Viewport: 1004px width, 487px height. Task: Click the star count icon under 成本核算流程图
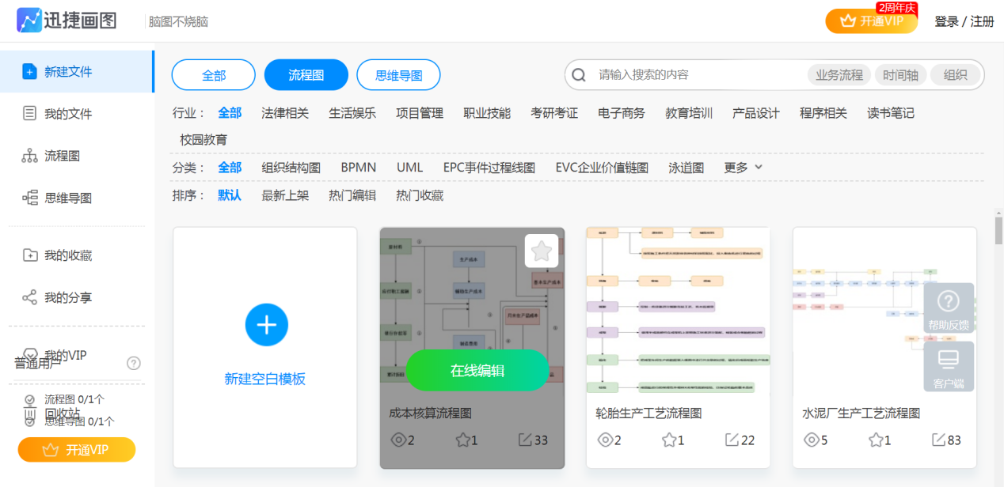(x=463, y=440)
